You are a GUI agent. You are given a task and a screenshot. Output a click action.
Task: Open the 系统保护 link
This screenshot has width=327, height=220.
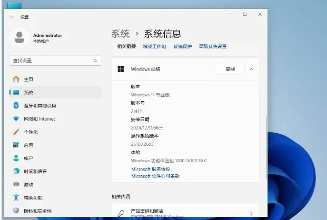pos(183,46)
